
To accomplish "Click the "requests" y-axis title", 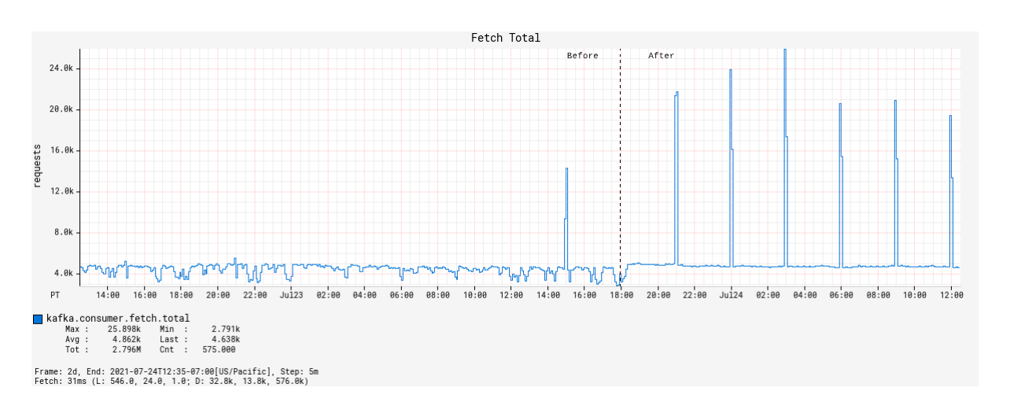I will [36, 165].
